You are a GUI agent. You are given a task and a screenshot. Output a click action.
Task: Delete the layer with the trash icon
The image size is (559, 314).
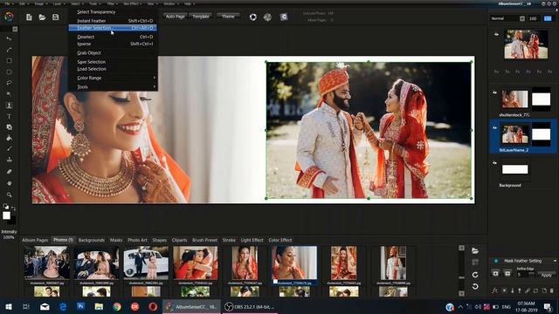tap(552, 290)
